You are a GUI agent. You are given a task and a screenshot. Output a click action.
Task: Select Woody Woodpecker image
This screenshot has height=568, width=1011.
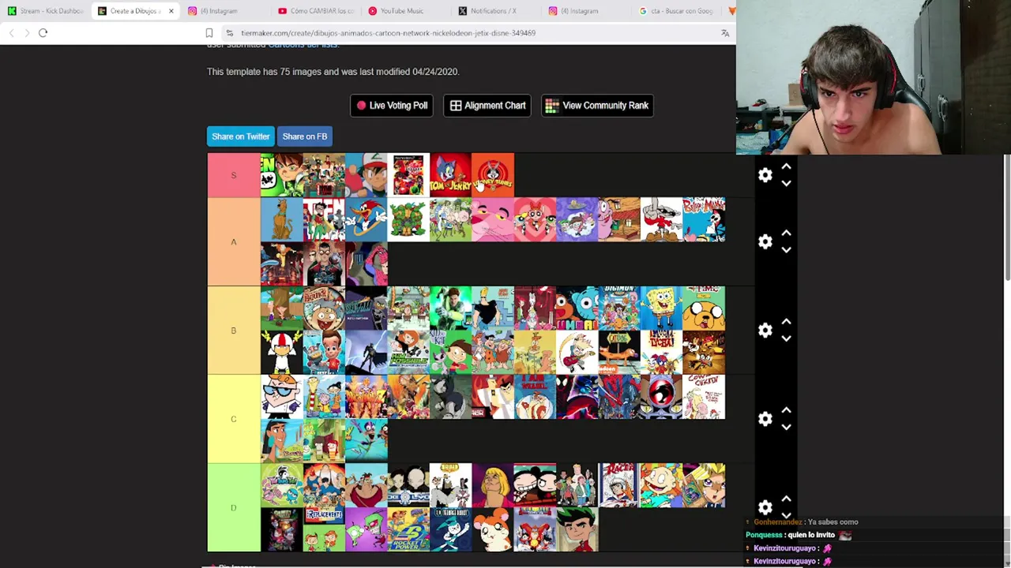point(366,219)
